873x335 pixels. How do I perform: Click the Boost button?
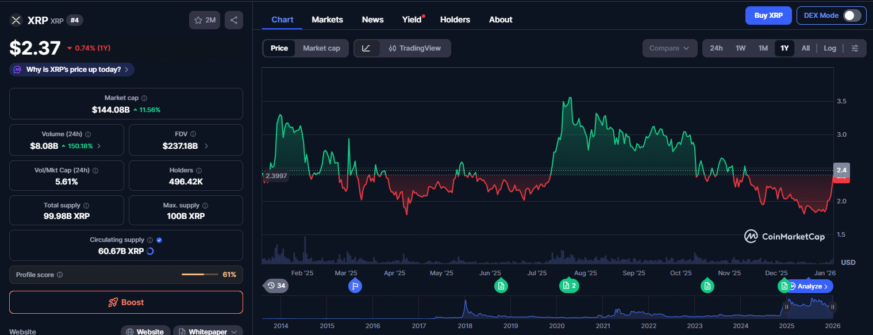[126, 302]
